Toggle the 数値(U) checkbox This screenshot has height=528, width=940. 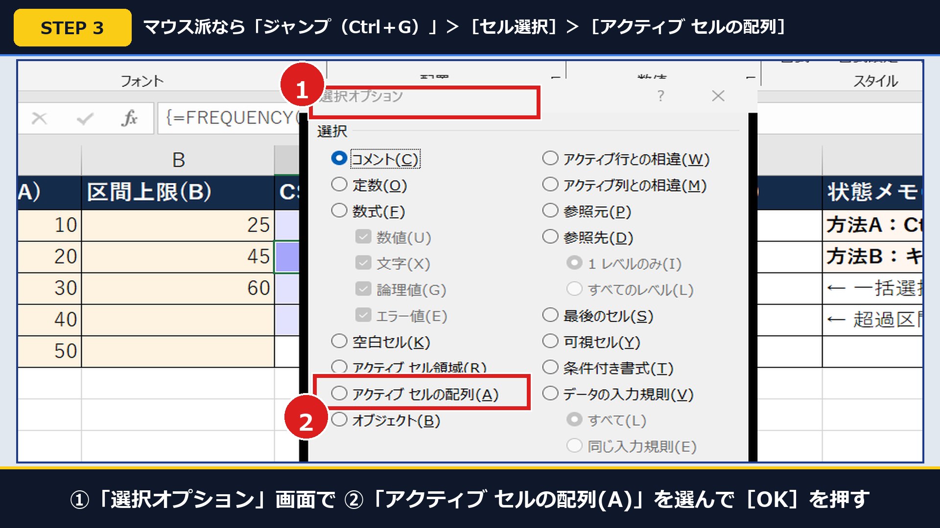[363, 237]
